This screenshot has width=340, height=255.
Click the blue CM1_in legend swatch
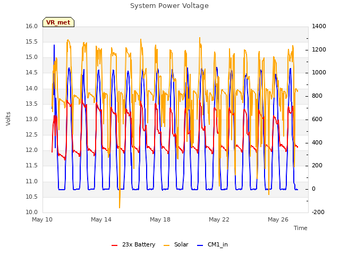(200, 245)
